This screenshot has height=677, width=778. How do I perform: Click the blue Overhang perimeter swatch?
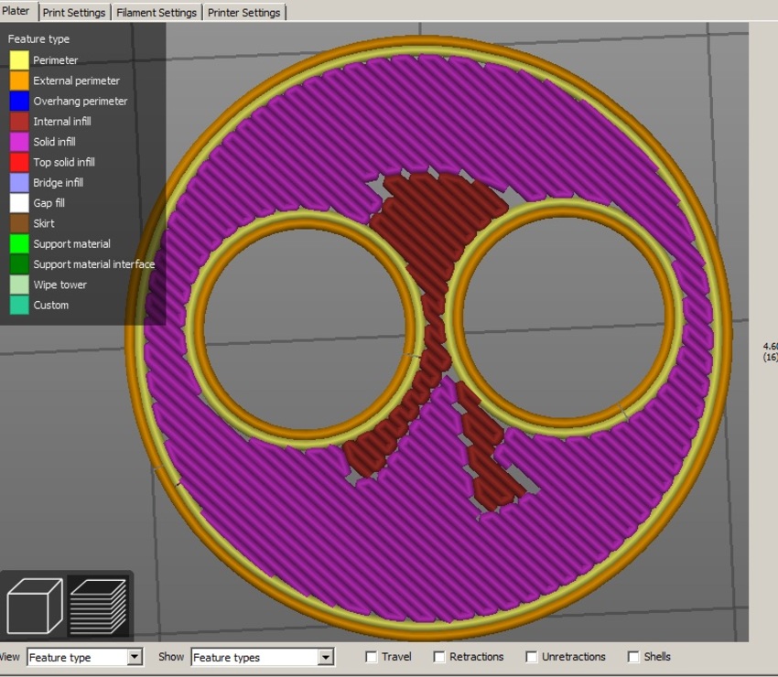click(x=19, y=101)
